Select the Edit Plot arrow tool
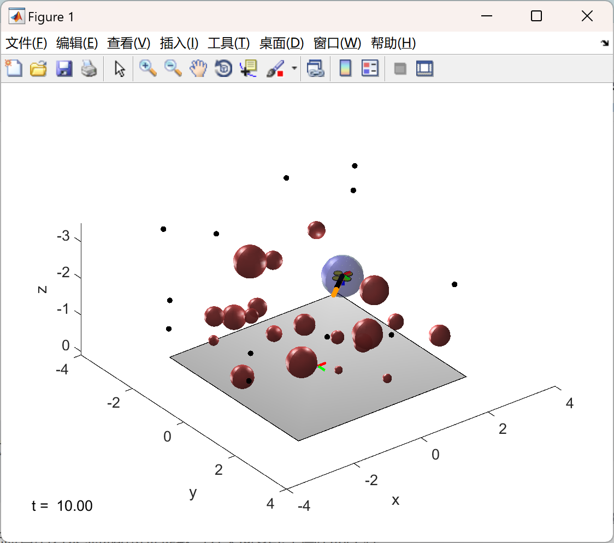This screenshot has height=543, width=614. point(120,68)
